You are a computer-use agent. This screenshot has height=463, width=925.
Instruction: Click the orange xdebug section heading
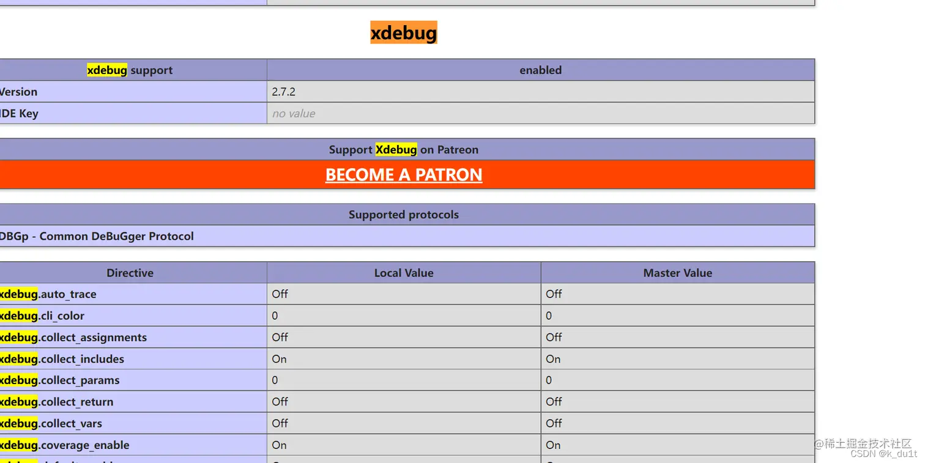(404, 32)
